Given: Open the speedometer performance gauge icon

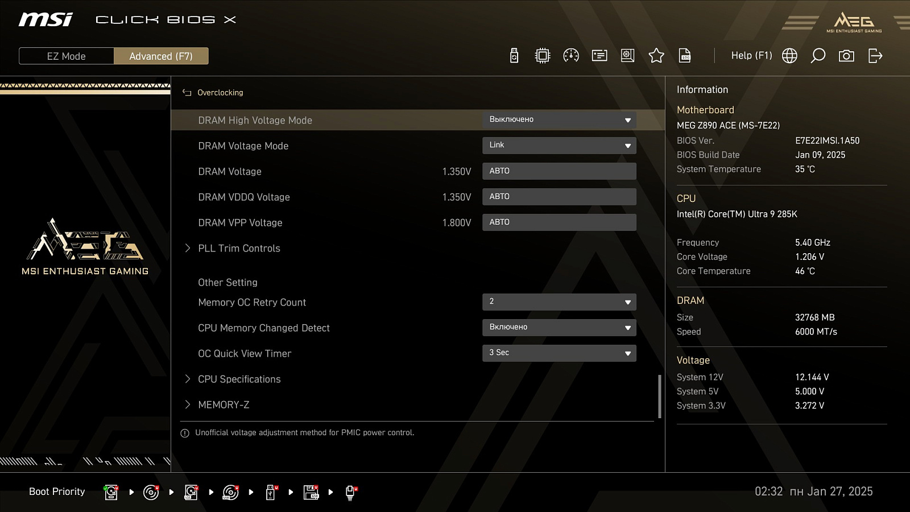Looking at the screenshot, I should click(571, 56).
